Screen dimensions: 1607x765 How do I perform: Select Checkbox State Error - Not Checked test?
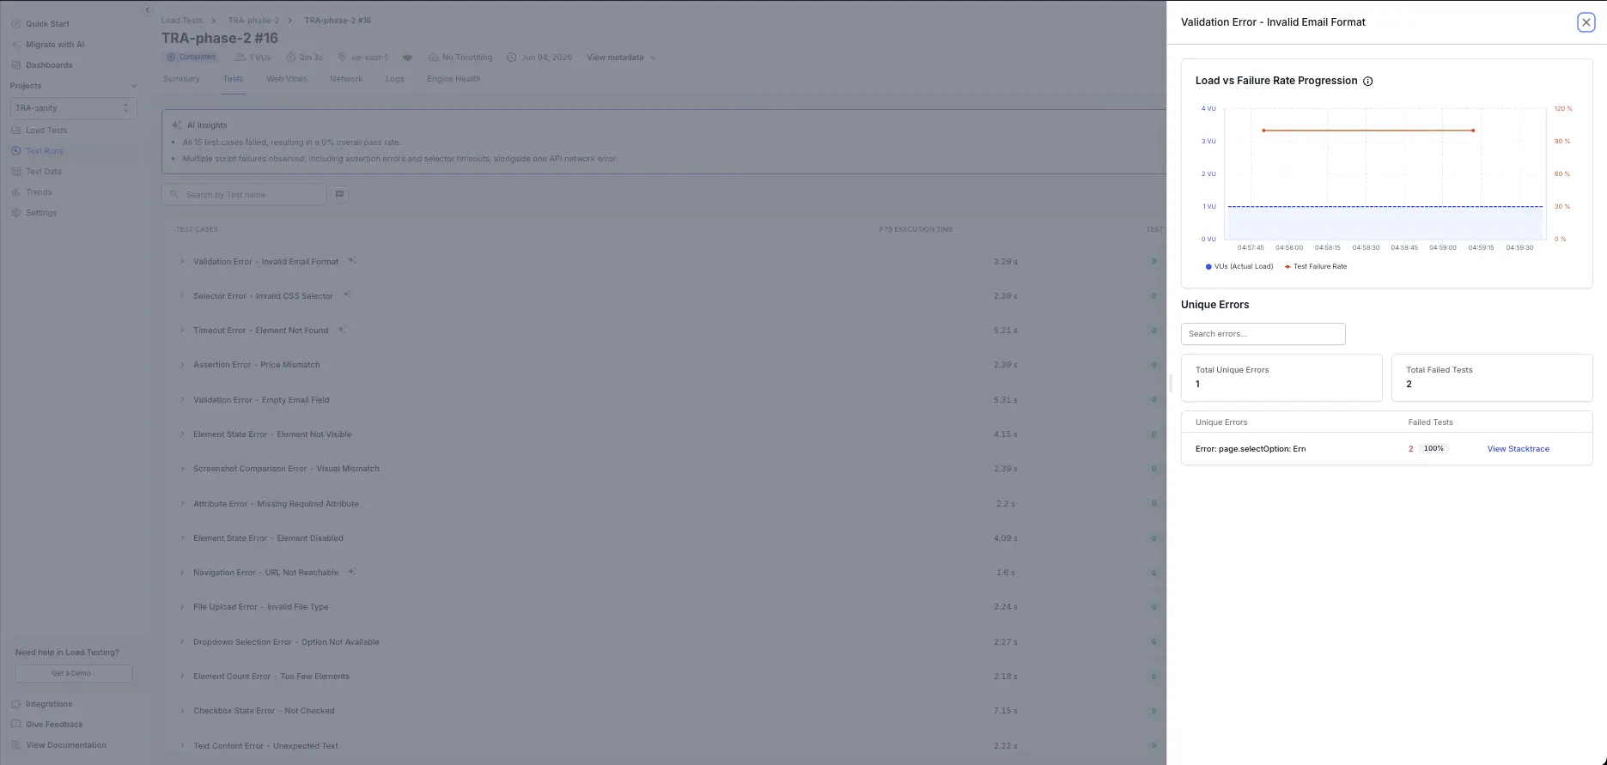pos(264,711)
